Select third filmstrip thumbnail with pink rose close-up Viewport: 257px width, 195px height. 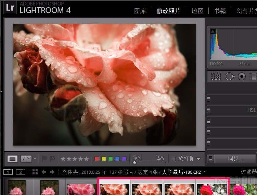tap(82, 190)
